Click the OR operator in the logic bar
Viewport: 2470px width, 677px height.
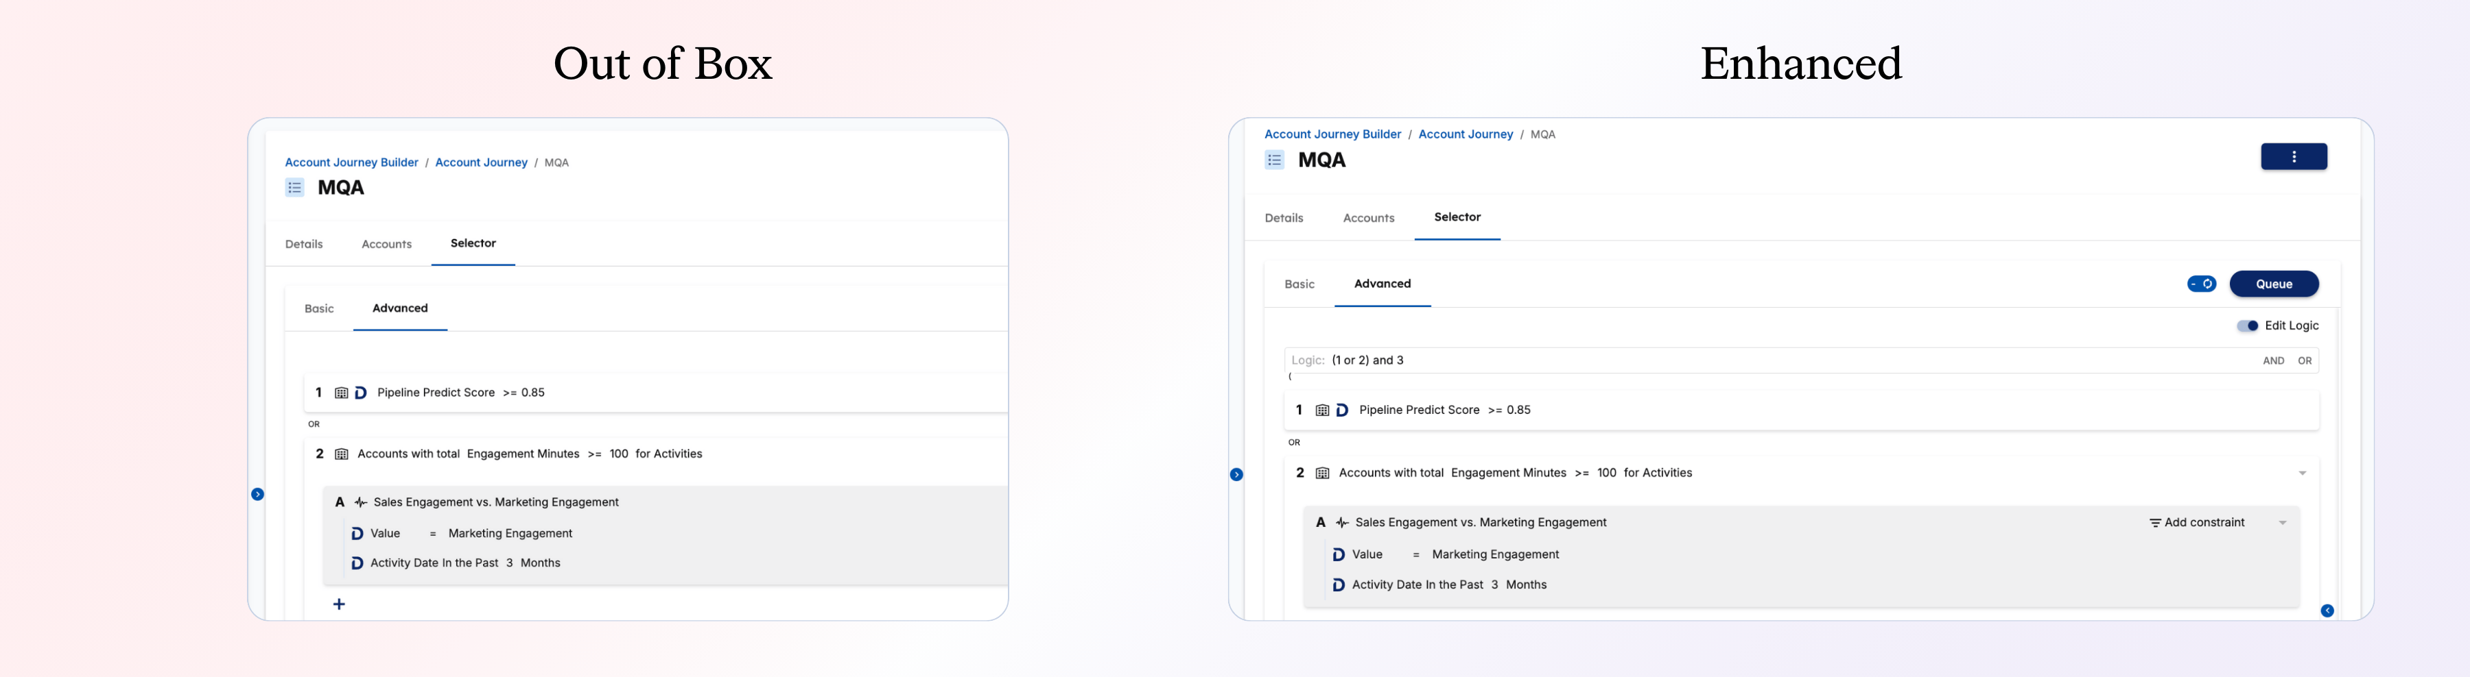[x=2304, y=361]
